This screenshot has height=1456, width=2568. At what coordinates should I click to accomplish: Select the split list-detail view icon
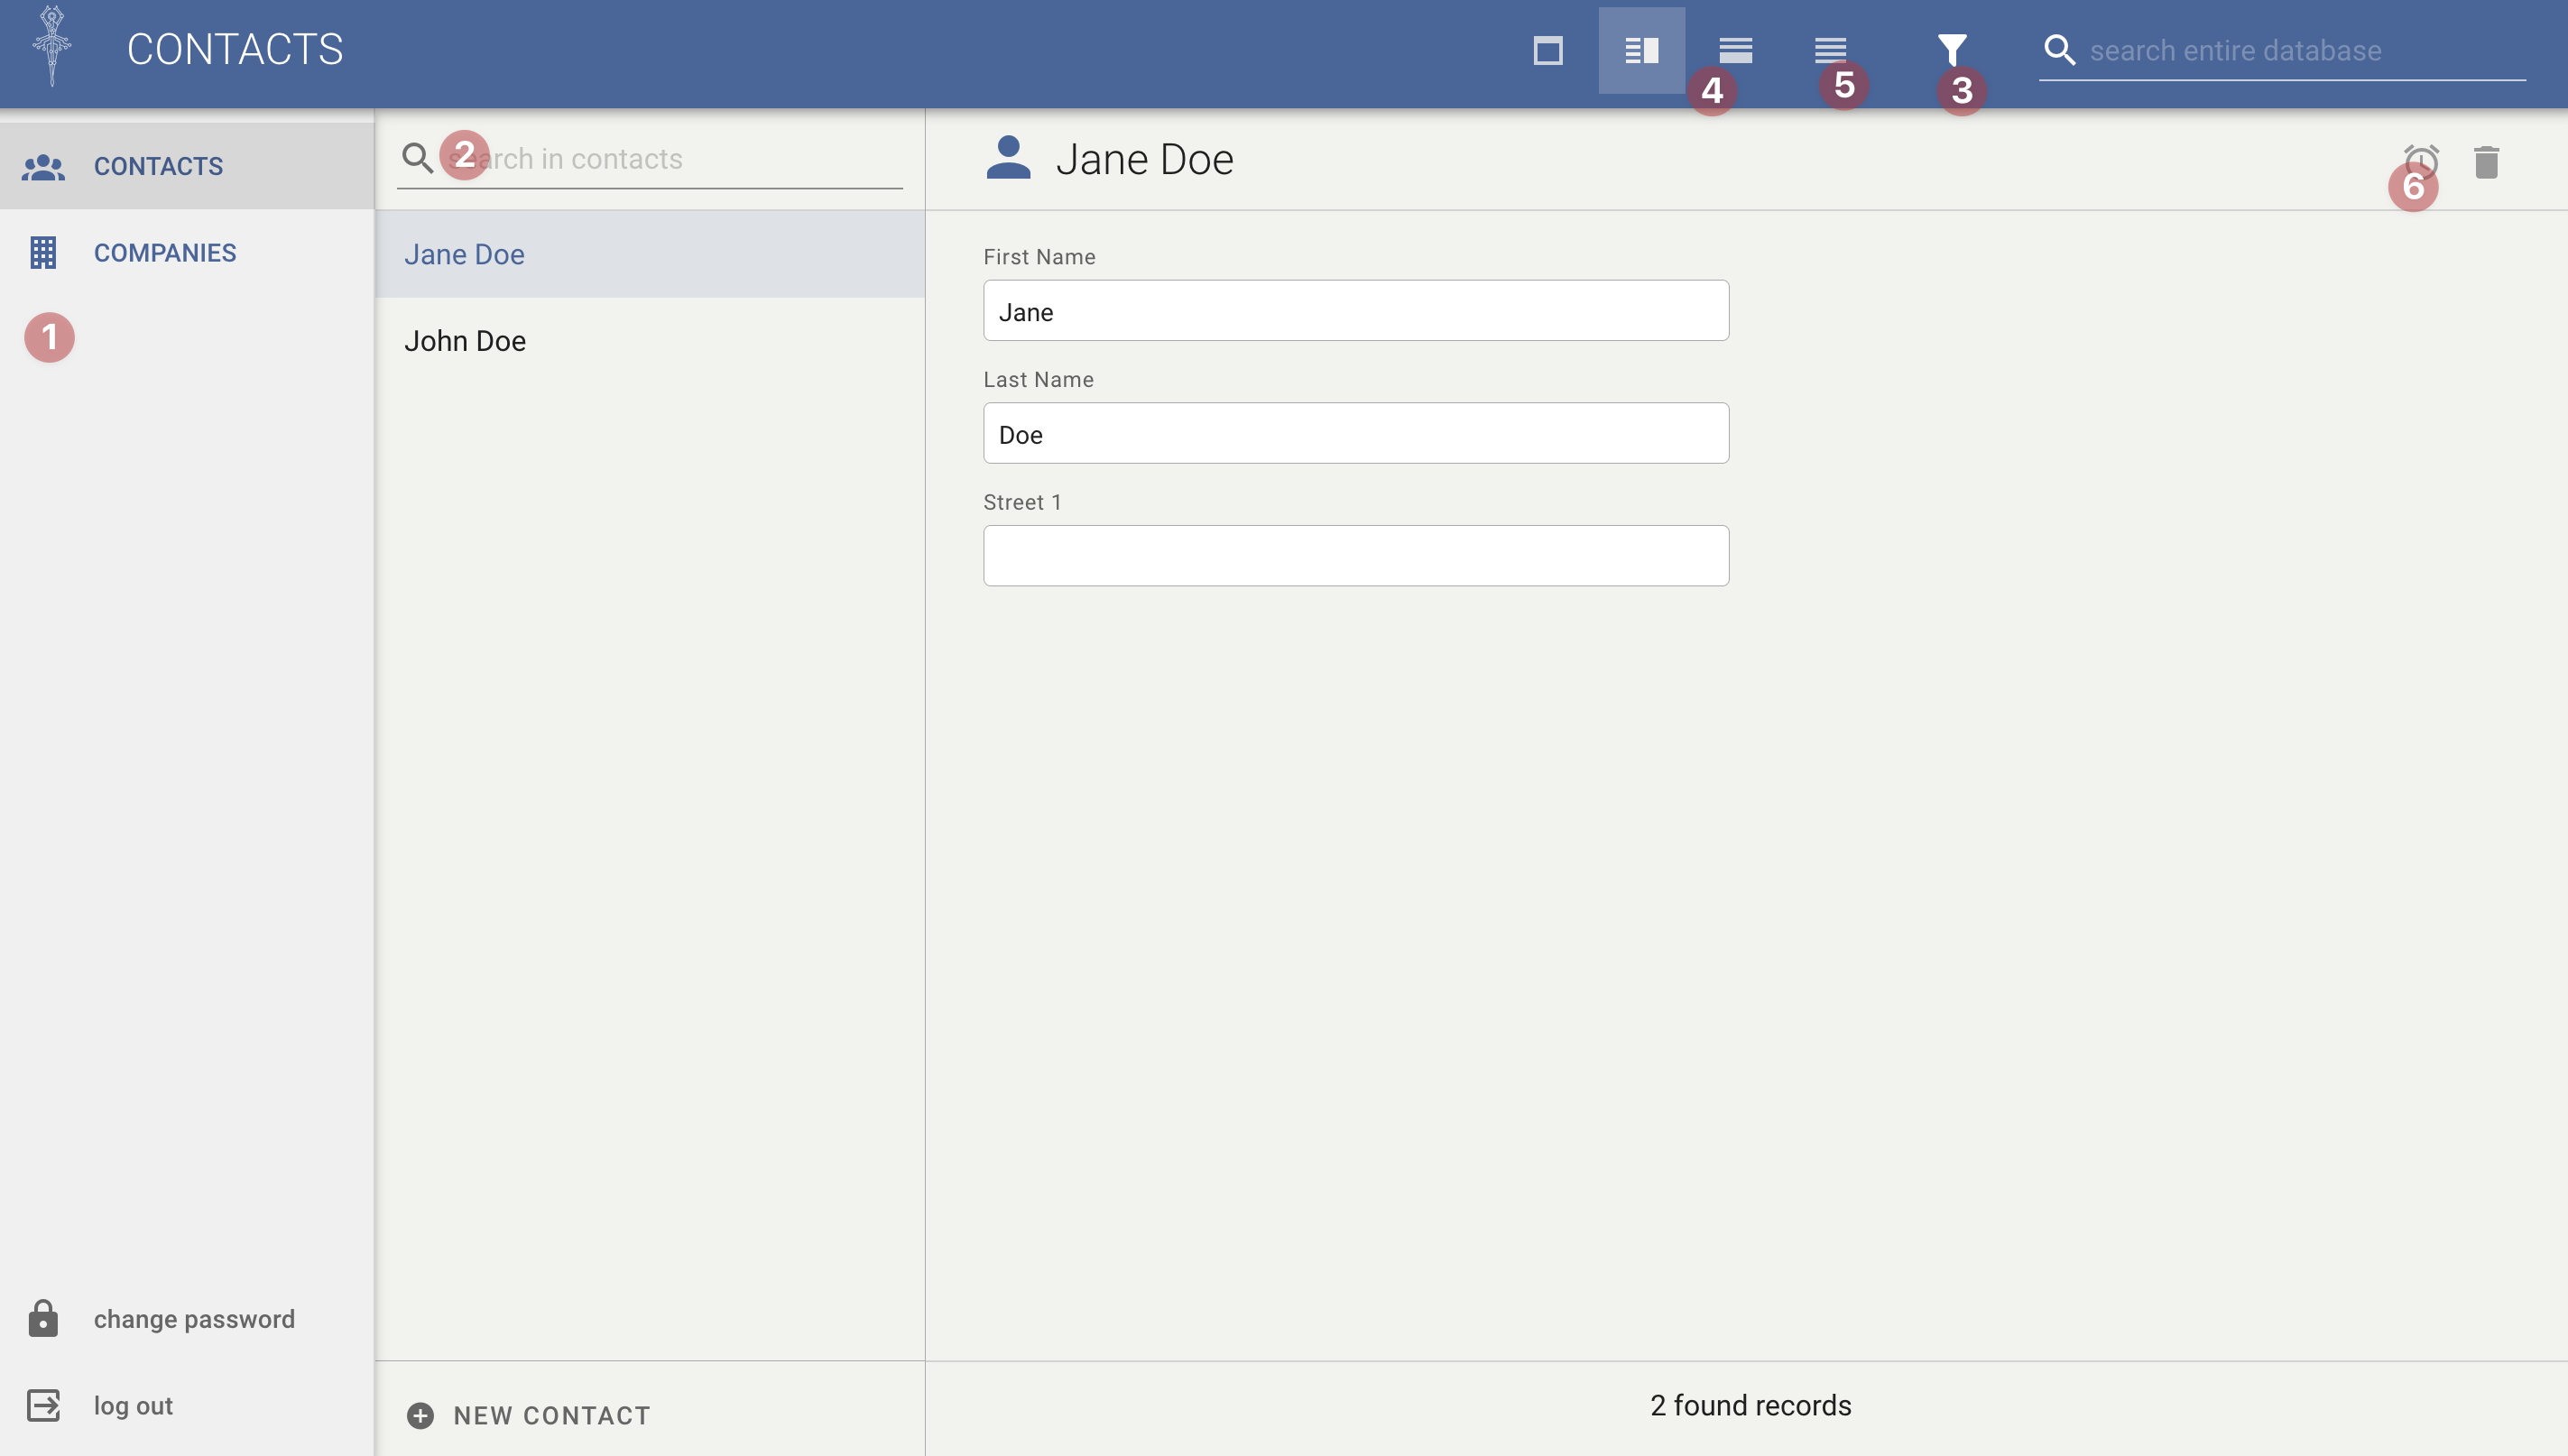(1641, 50)
